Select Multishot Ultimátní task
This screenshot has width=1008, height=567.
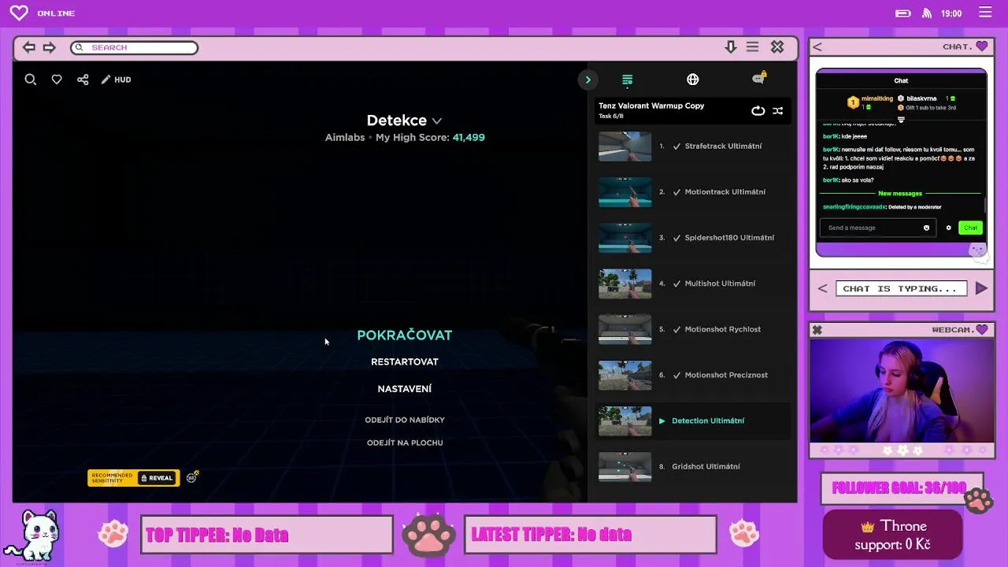click(x=720, y=283)
